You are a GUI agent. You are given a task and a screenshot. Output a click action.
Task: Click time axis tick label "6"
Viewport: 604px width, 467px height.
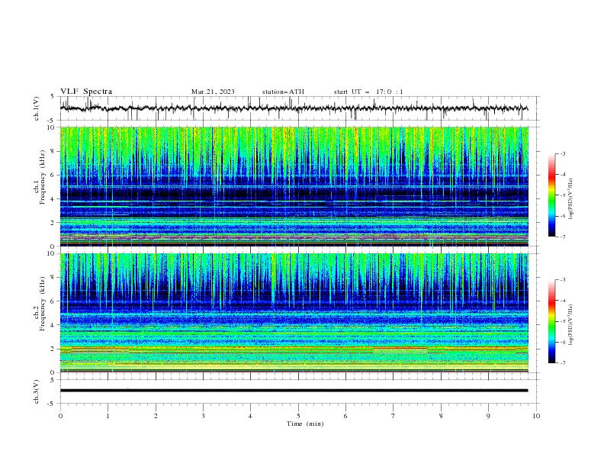click(x=345, y=416)
